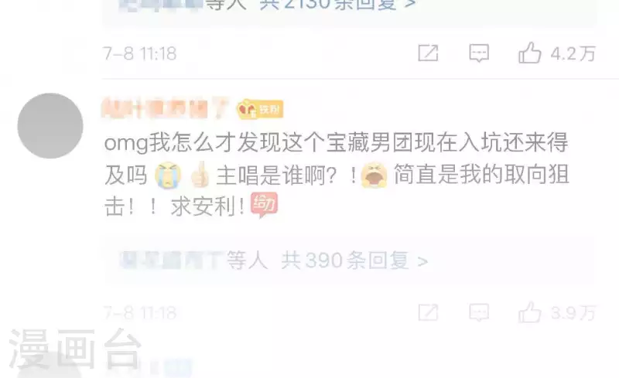619x378 pixels.
Task: Open the 铁粉 fan badge
Action: [x=260, y=109]
